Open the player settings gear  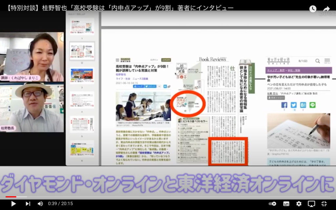point(299,203)
